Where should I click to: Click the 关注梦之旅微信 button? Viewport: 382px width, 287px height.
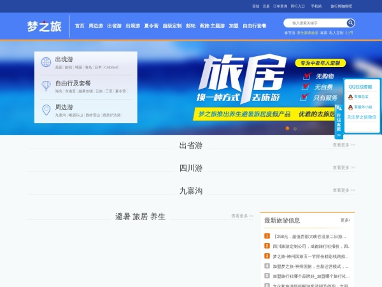(362, 117)
